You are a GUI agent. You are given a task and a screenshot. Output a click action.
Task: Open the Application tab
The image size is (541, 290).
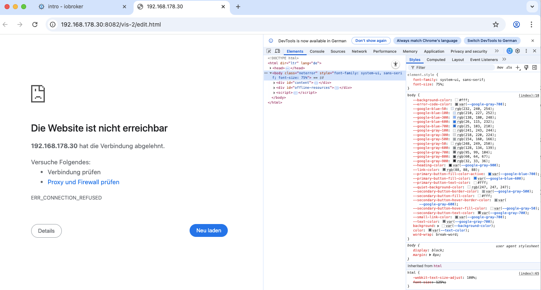pos(434,51)
